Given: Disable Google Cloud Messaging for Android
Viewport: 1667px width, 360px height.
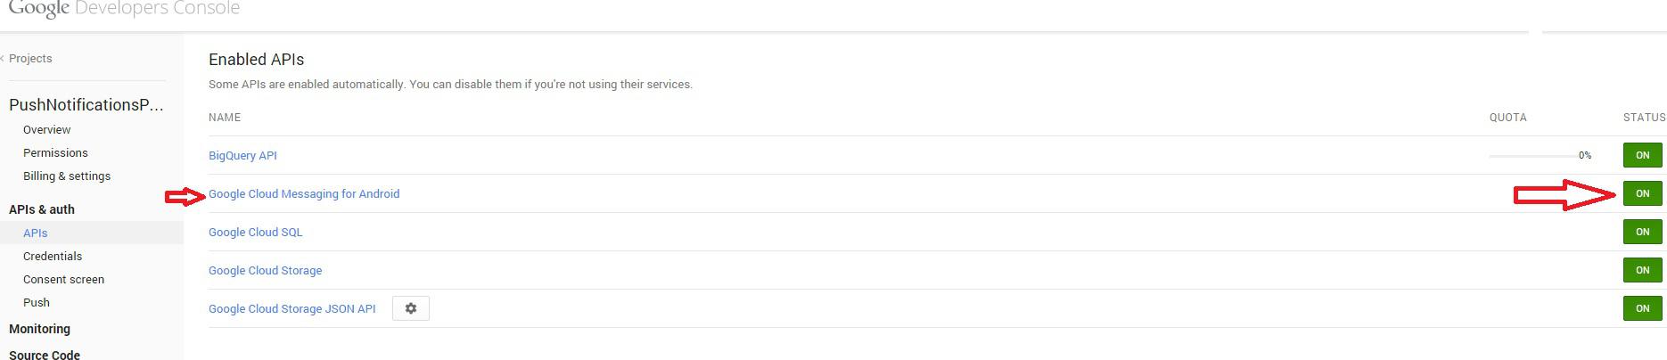Looking at the screenshot, I should (1642, 193).
